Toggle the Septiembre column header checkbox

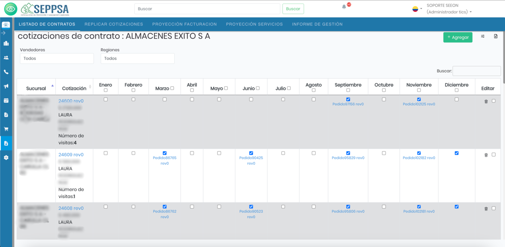[x=348, y=90]
